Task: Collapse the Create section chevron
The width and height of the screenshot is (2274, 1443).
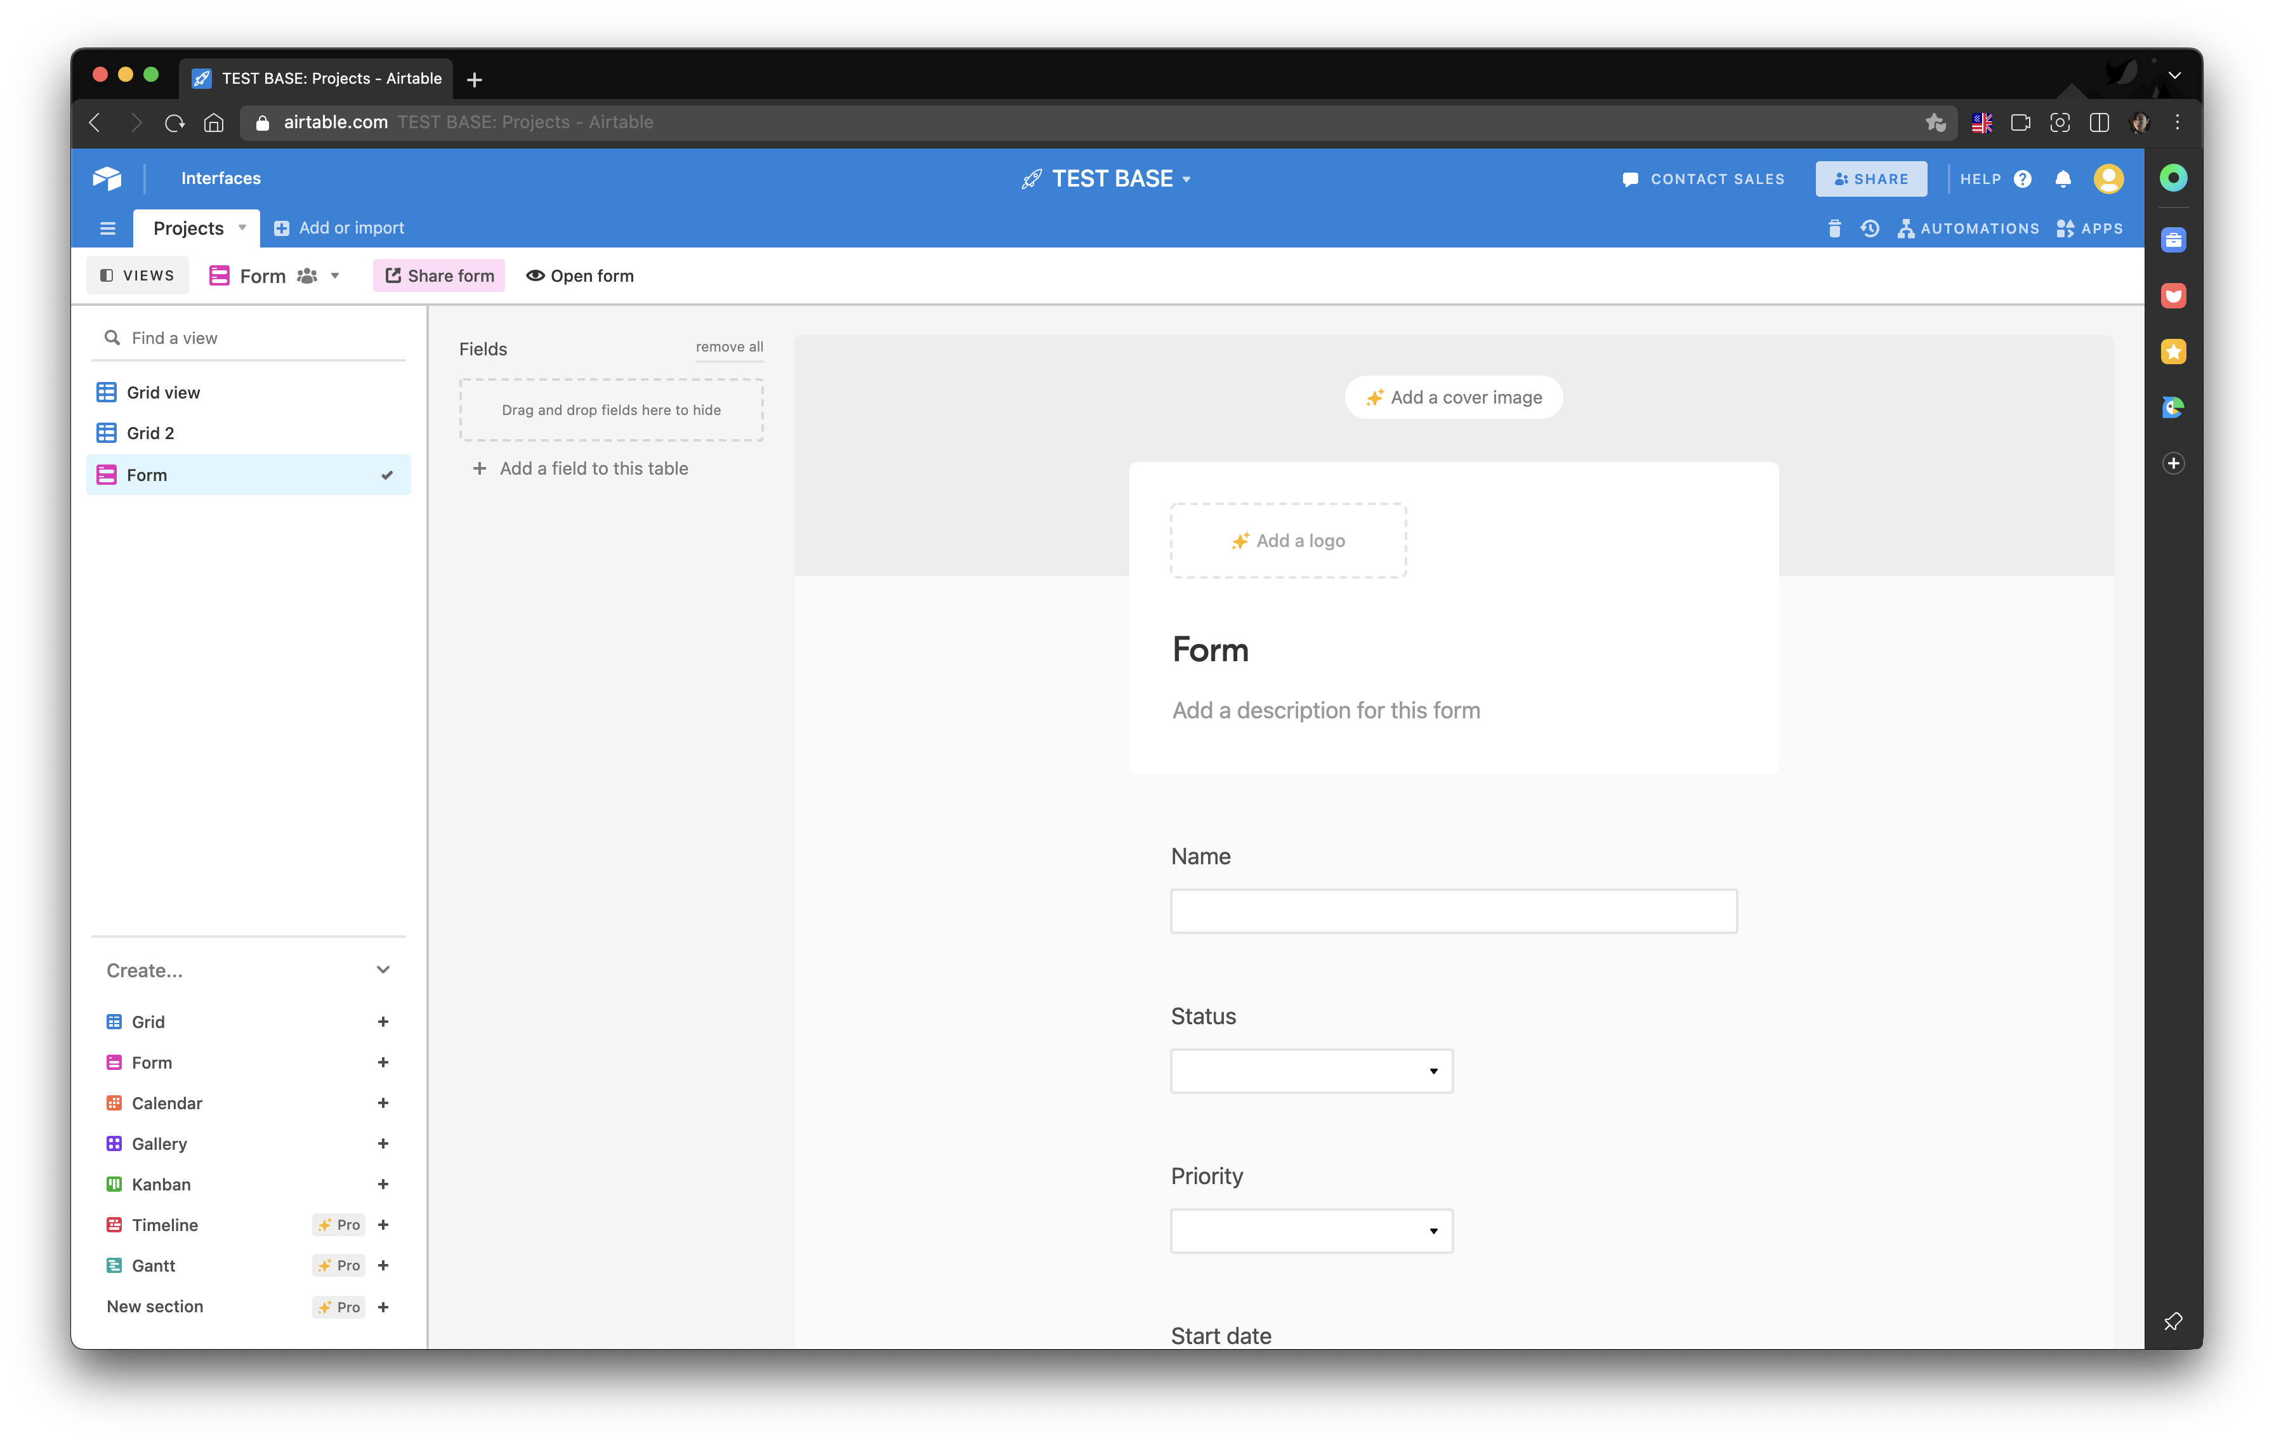Action: click(x=383, y=970)
